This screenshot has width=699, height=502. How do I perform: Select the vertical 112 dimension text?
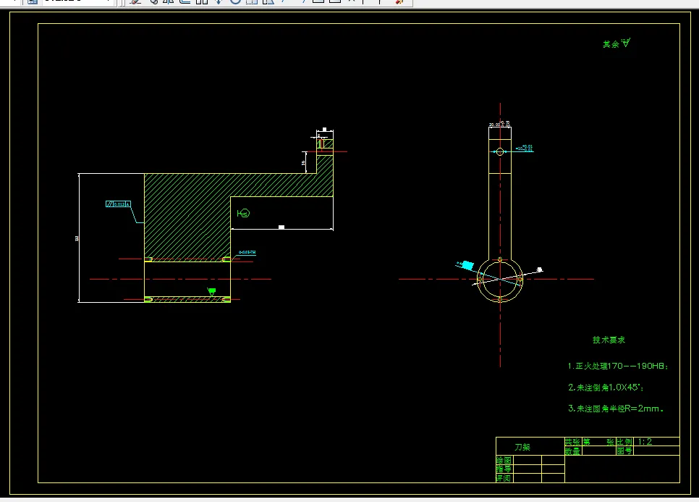(x=77, y=238)
